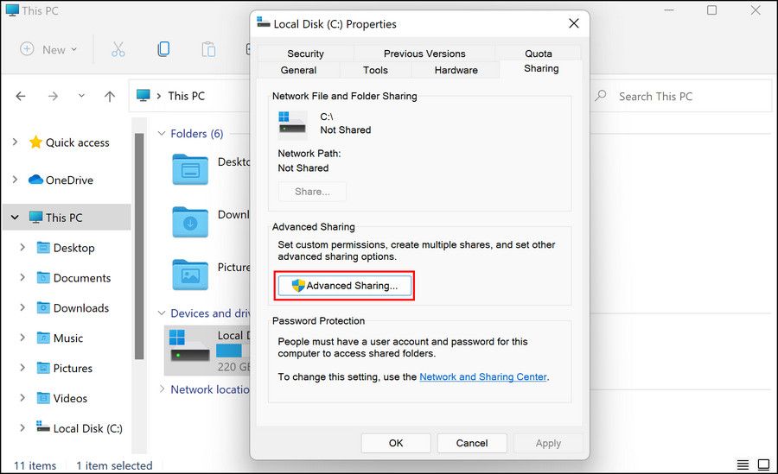The width and height of the screenshot is (778, 474).
Task: Expand Documents in navigation pane
Action: (x=22, y=277)
